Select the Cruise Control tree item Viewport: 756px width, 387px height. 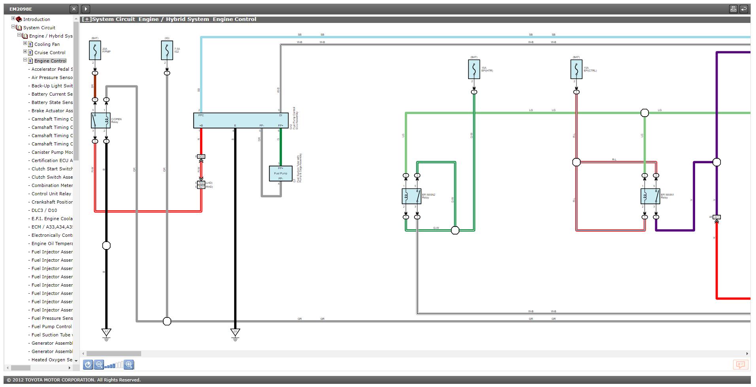tap(50, 53)
